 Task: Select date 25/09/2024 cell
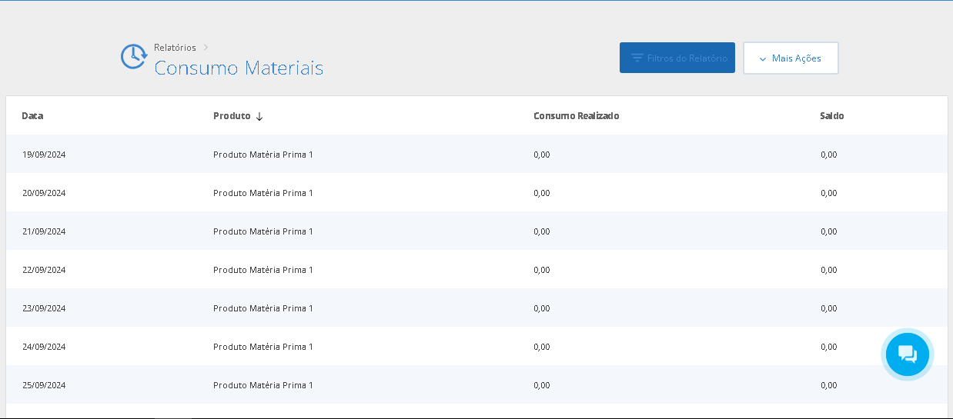44,385
